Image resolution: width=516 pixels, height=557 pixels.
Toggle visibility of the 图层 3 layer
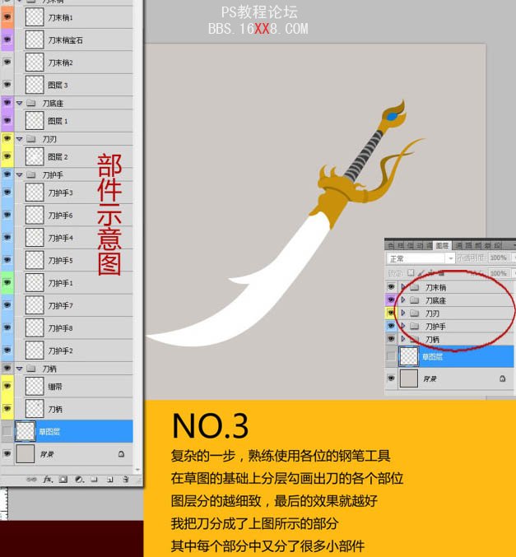point(7,85)
